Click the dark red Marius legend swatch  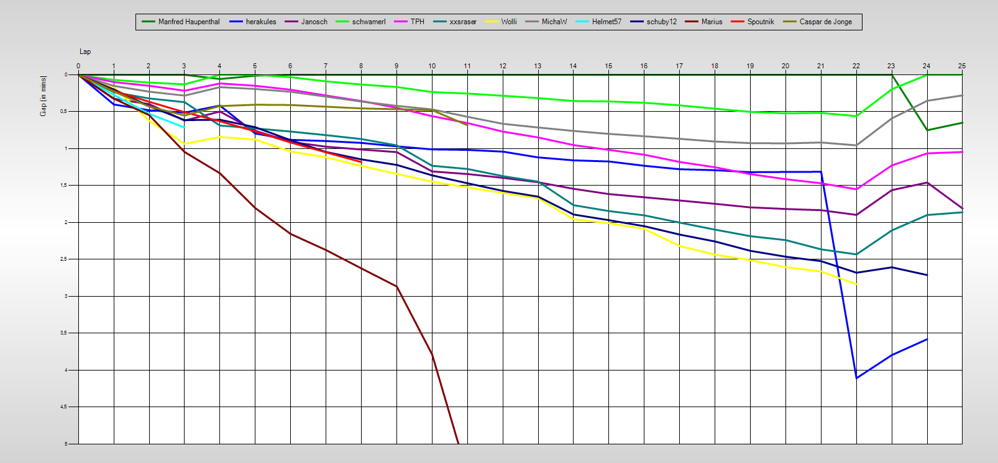click(692, 22)
